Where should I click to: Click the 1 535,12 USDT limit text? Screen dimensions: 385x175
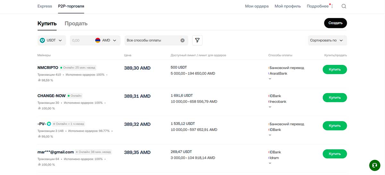[x=183, y=124]
